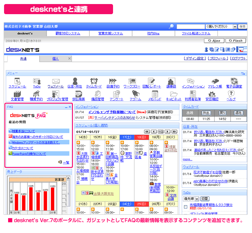Close the 個人 tab with the X
The height and width of the screenshot is (233, 252).
(69, 59)
